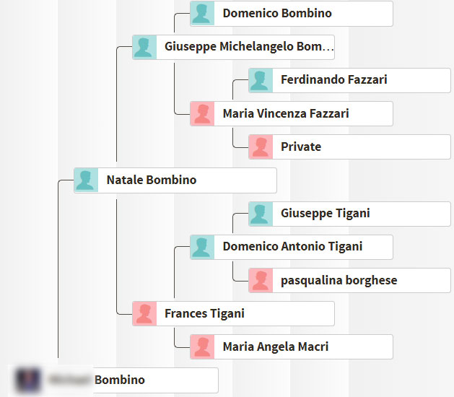Screen dimensions: 454x397
Task: Open the Ferdinando Fazzari name label
Action: tap(334, 79)
